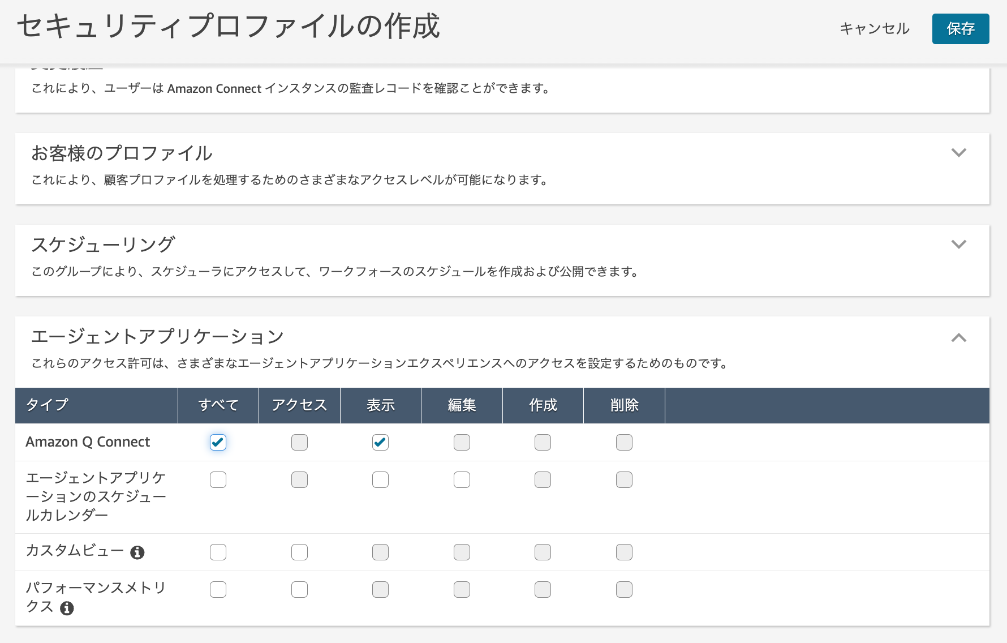Click the タイプ column header
Image resolution: width=1007 pixels, height=643 pixels.
click(46, 405)
